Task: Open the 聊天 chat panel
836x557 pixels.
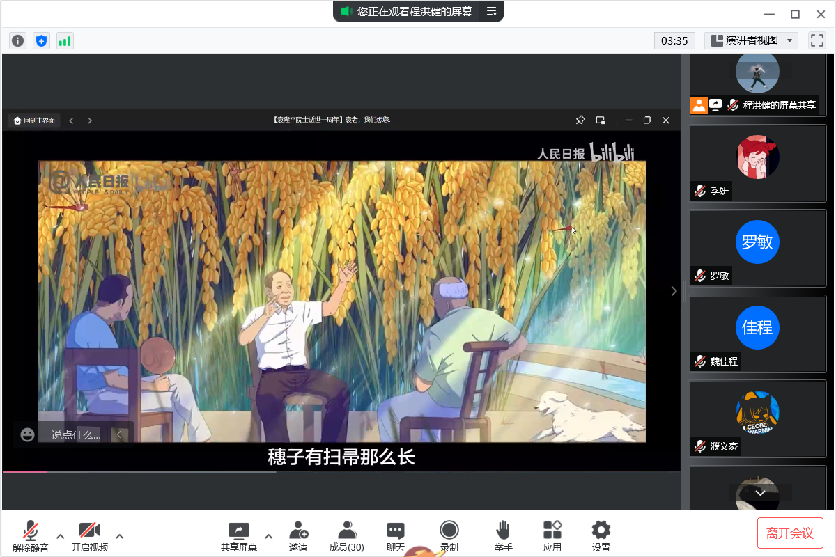Action: (396, 536)
